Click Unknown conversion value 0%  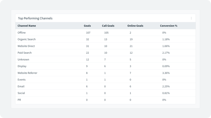tap(164, 59)
